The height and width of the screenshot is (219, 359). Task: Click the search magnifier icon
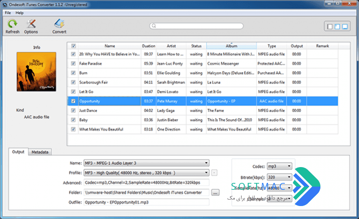154,26
